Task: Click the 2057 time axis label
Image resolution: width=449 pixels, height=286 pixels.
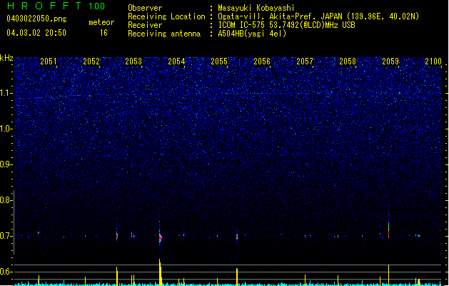Action: (305, 61)
